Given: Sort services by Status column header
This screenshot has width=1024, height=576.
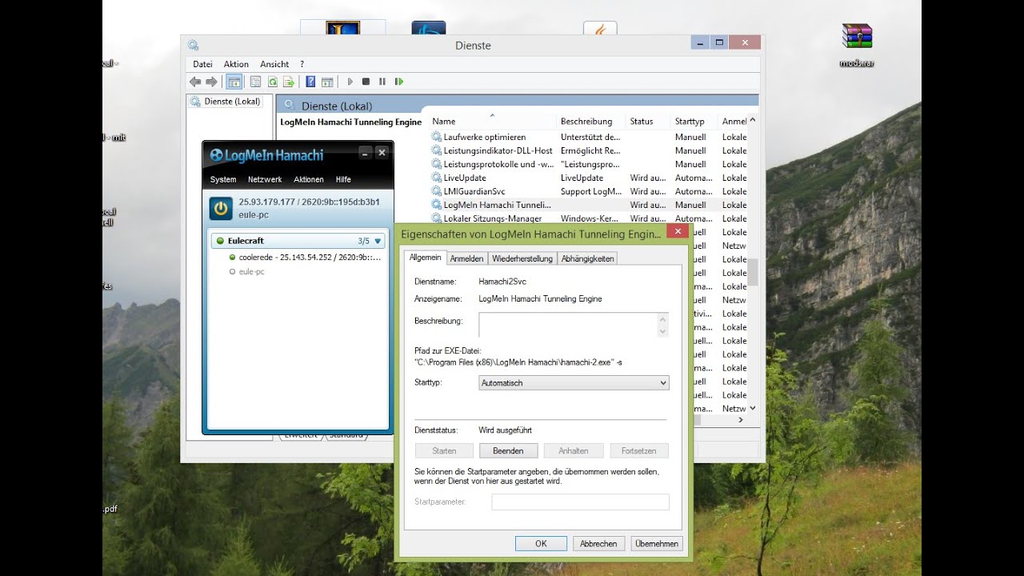Looking at the screenshot, I should coord(648,122).
